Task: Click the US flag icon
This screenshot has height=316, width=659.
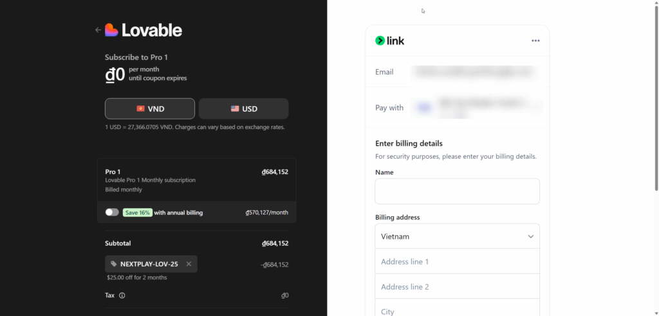Action: (x=235, y=109)
